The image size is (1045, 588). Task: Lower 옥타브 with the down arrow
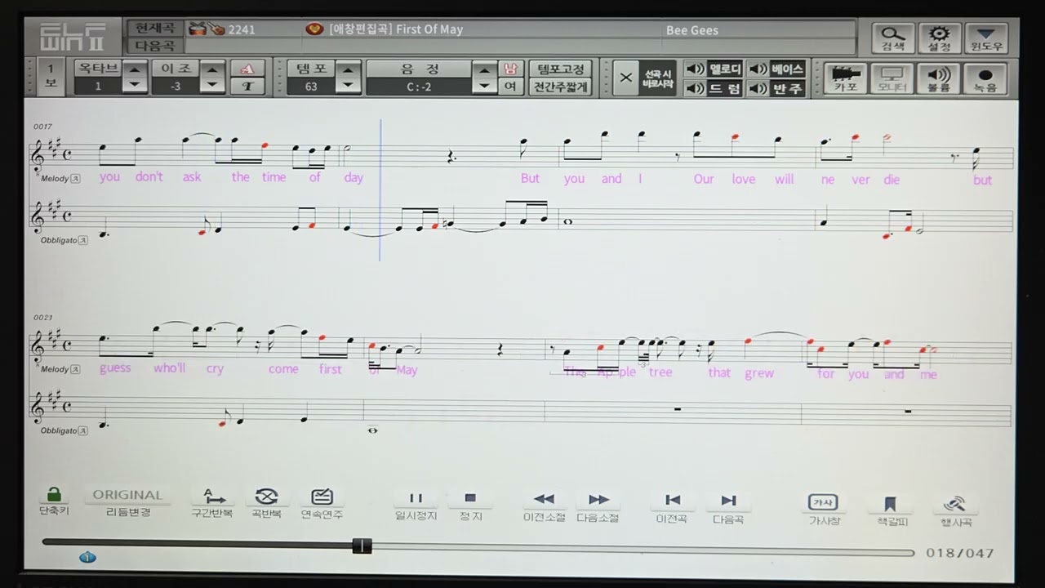click(x=136, y=86)
